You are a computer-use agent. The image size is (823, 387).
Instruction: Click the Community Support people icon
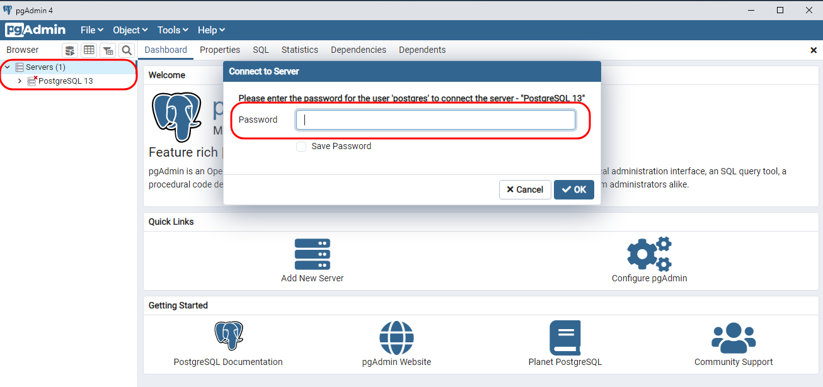(734, 337)
